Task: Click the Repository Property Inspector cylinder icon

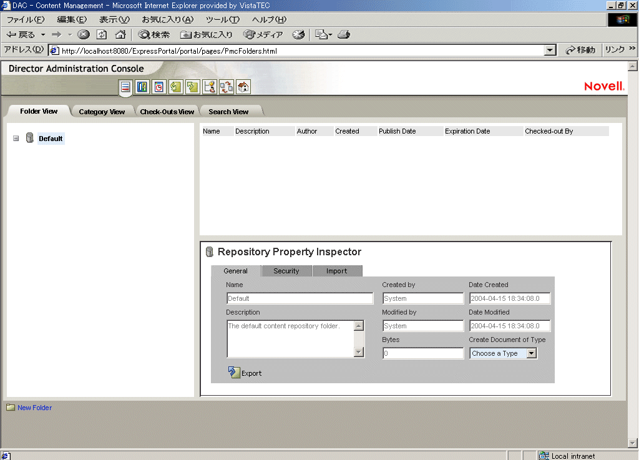Action: pyautogui.click(x=210, y=252)
